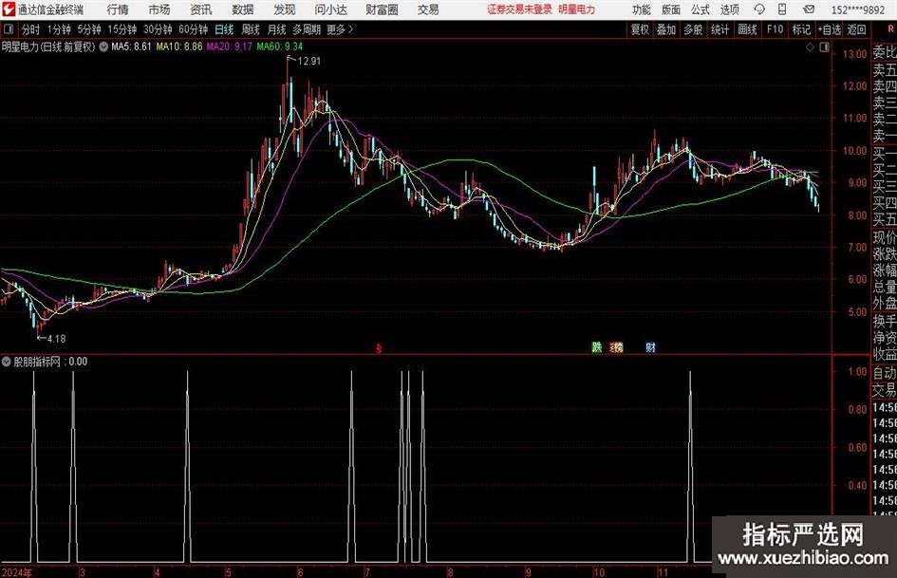Open F10 company info
The image size is (897, 578).
[x=776, y=29]
